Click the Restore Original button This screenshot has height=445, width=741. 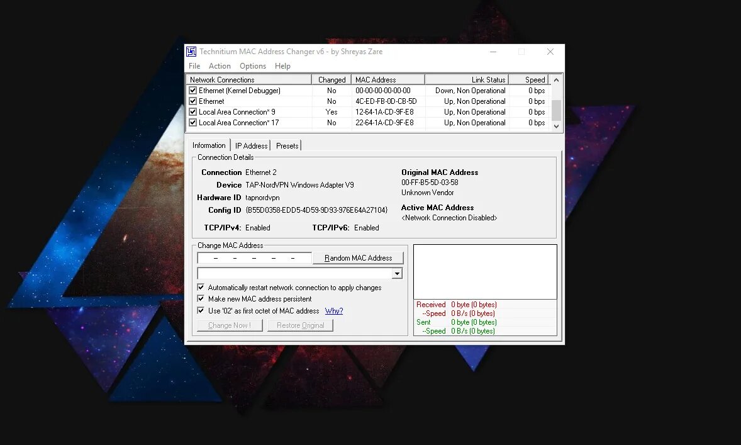tap(301, 325)
